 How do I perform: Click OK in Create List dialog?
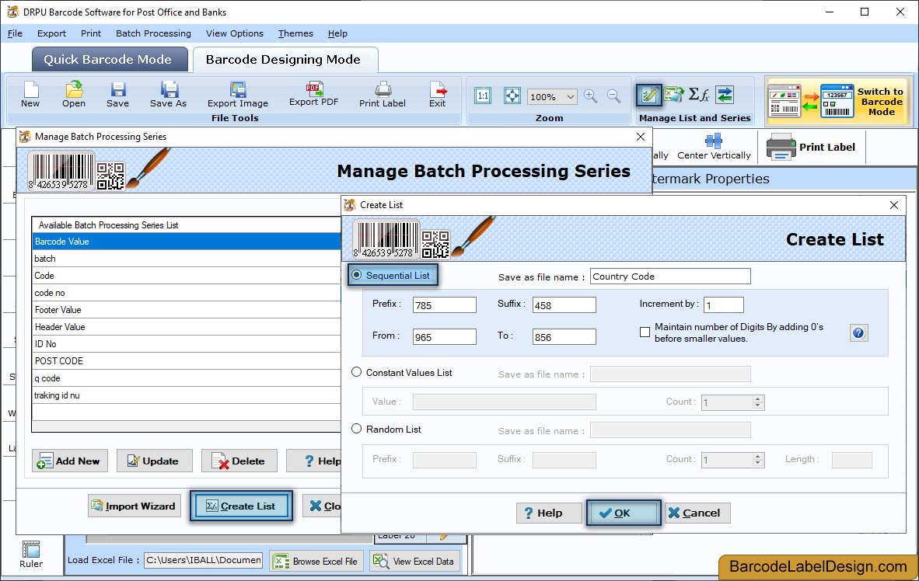pos(623,513)
